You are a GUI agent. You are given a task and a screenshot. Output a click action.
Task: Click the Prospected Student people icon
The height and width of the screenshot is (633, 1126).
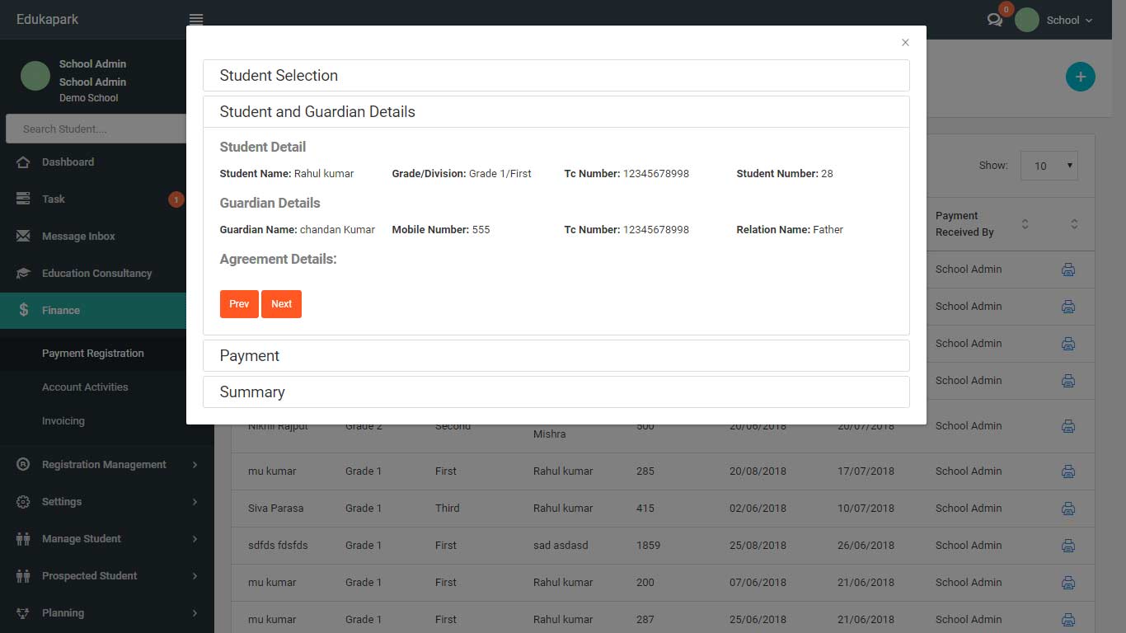click(x=23, y=575)
